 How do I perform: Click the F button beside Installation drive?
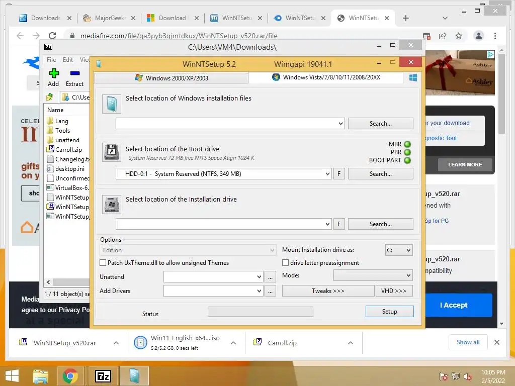[339, 224]
